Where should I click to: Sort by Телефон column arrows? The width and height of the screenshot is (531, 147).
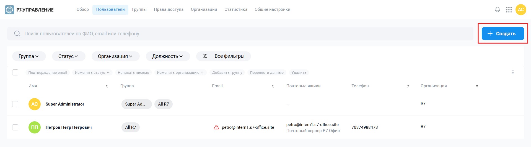coord(408,86)
